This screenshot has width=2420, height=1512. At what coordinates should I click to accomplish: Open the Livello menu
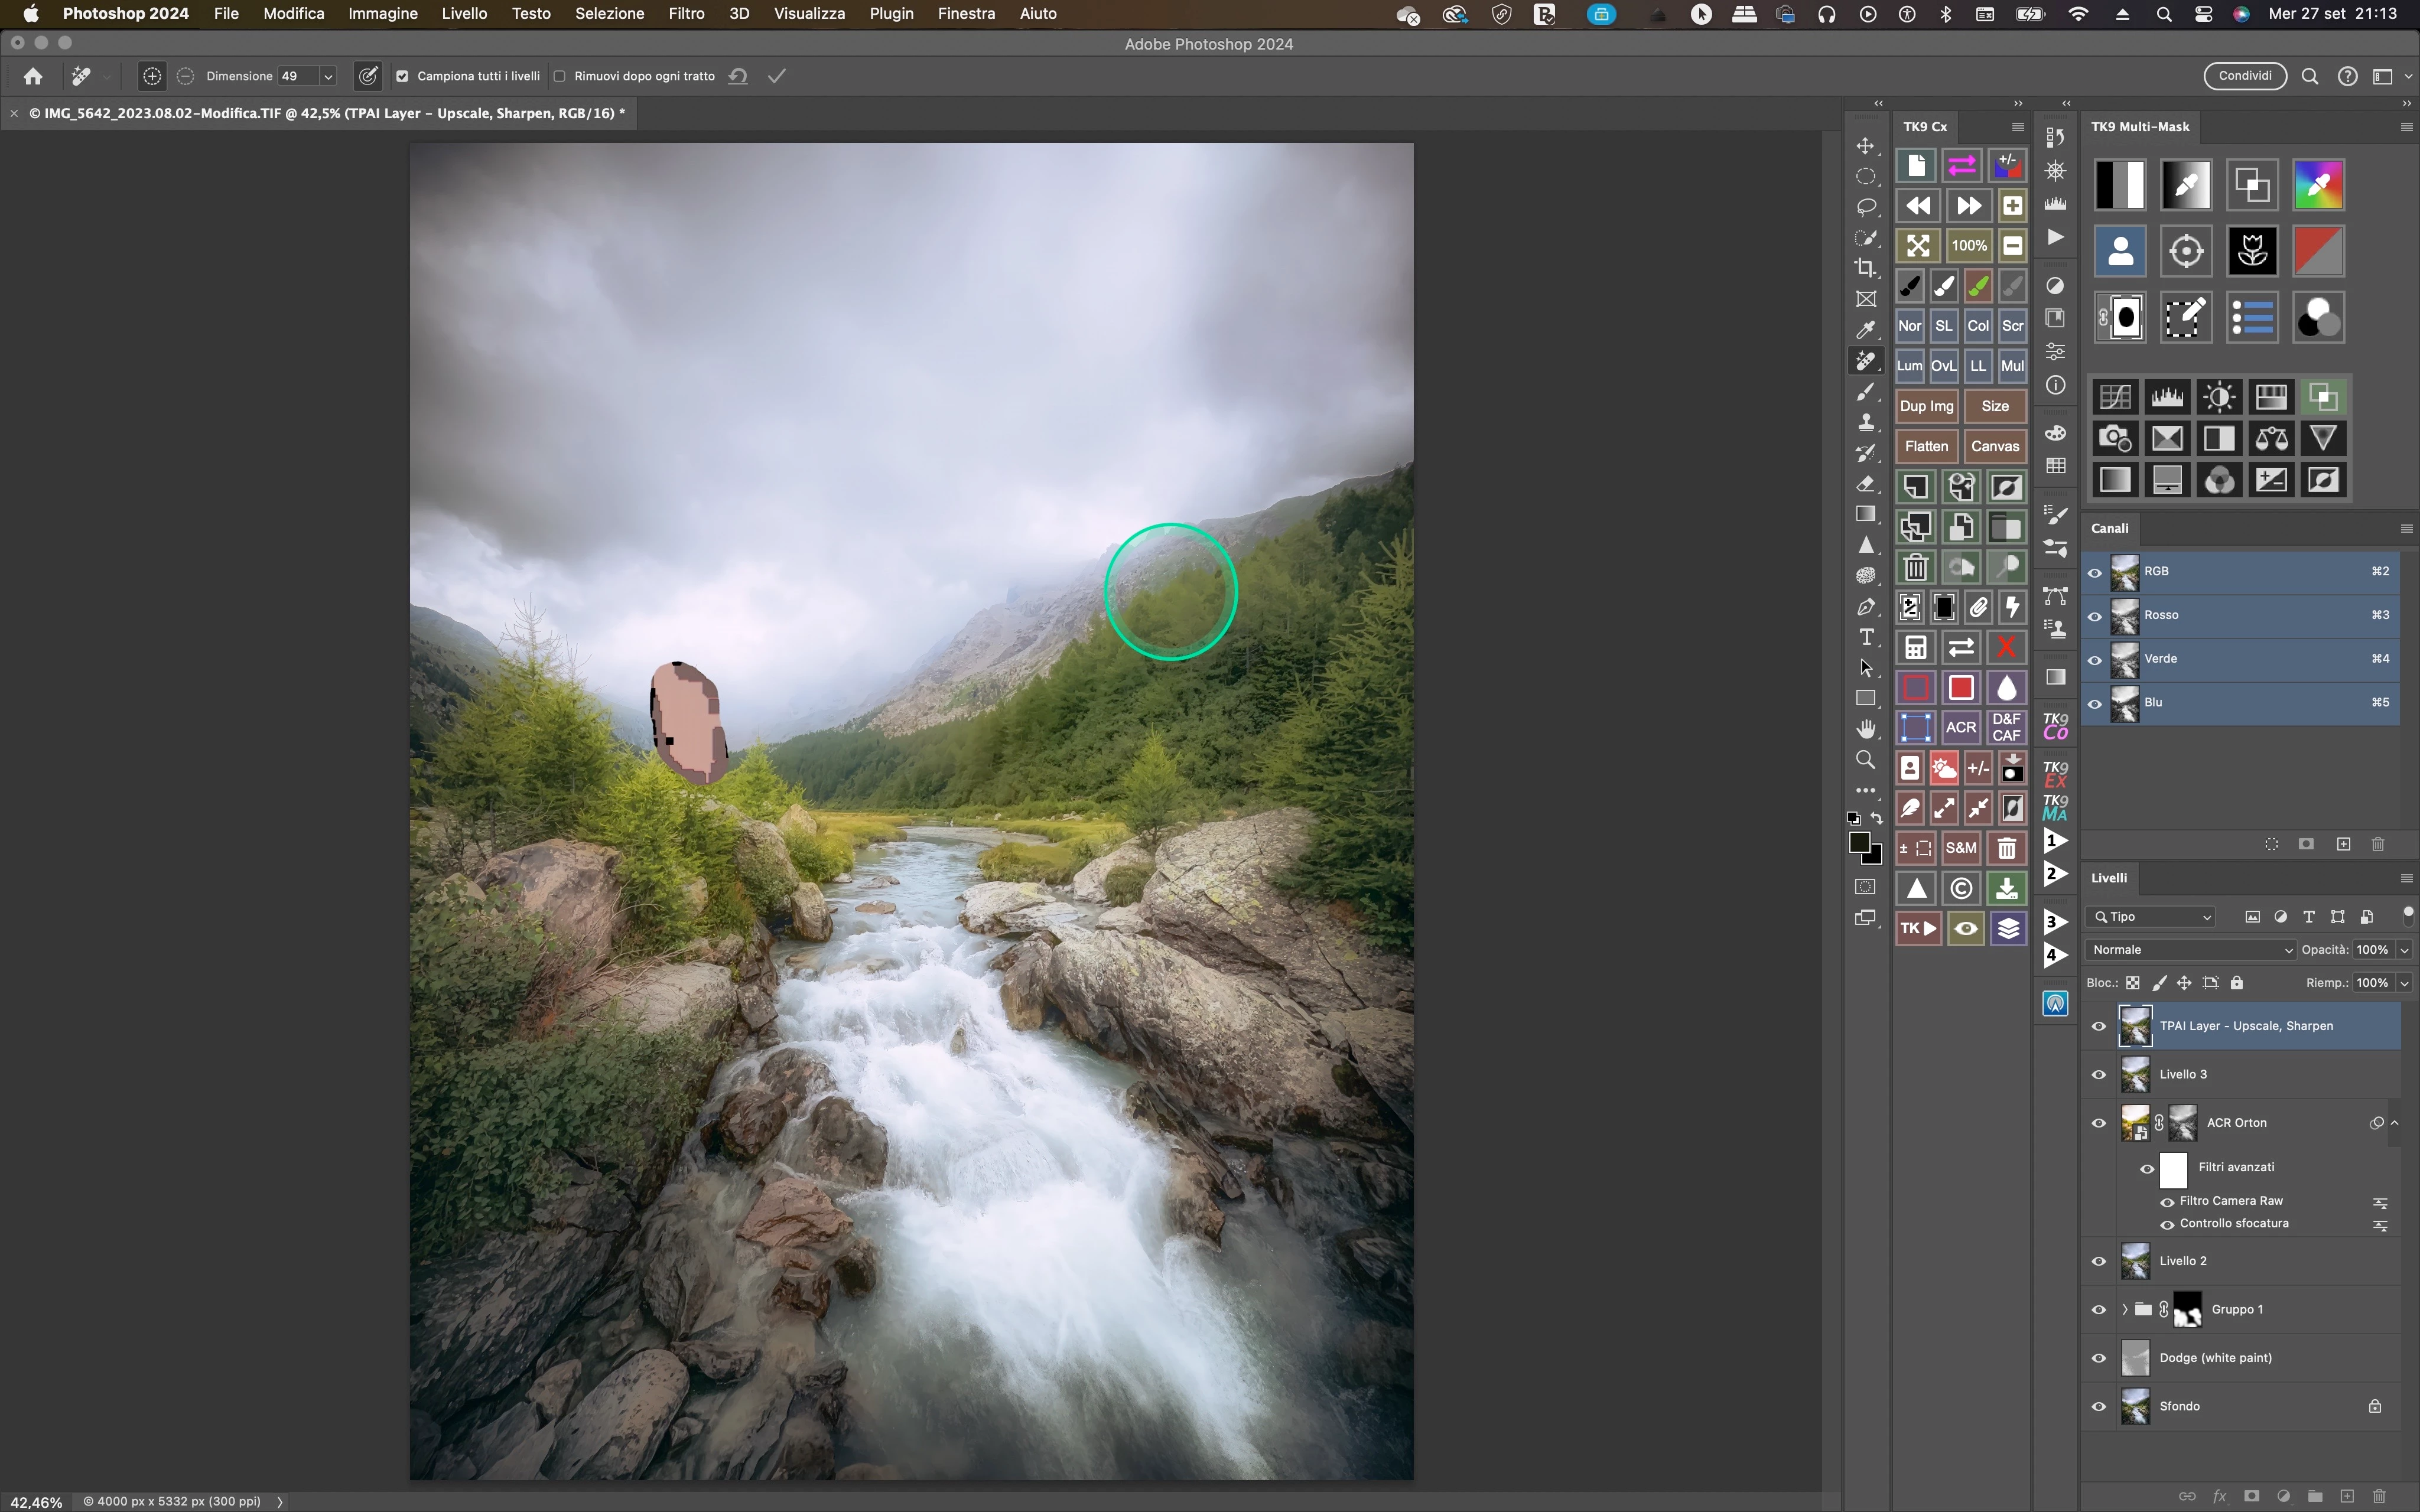pyautogui.click(x=464, y=14)
